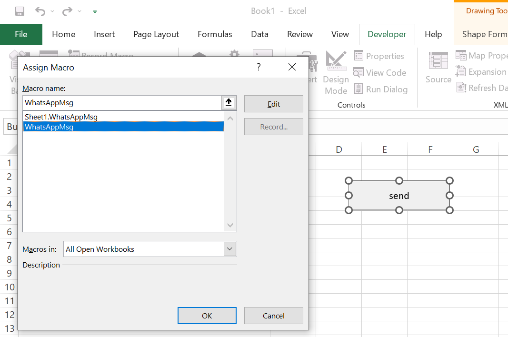Click the top-right resize handle of send shape
Viewport: 508px width, 337px height.
coord(450,180)
